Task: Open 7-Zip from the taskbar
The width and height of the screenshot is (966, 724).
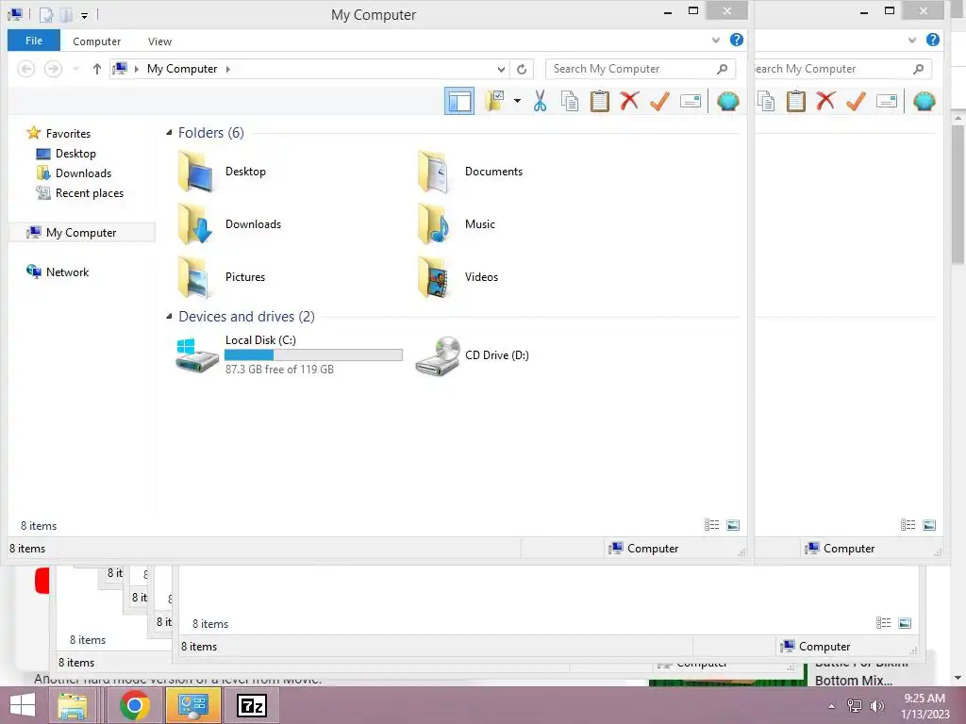Action: [251, 705]
